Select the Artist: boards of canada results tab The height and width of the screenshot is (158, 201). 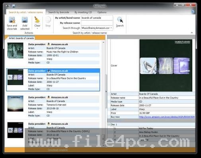(x=21, y=38)
